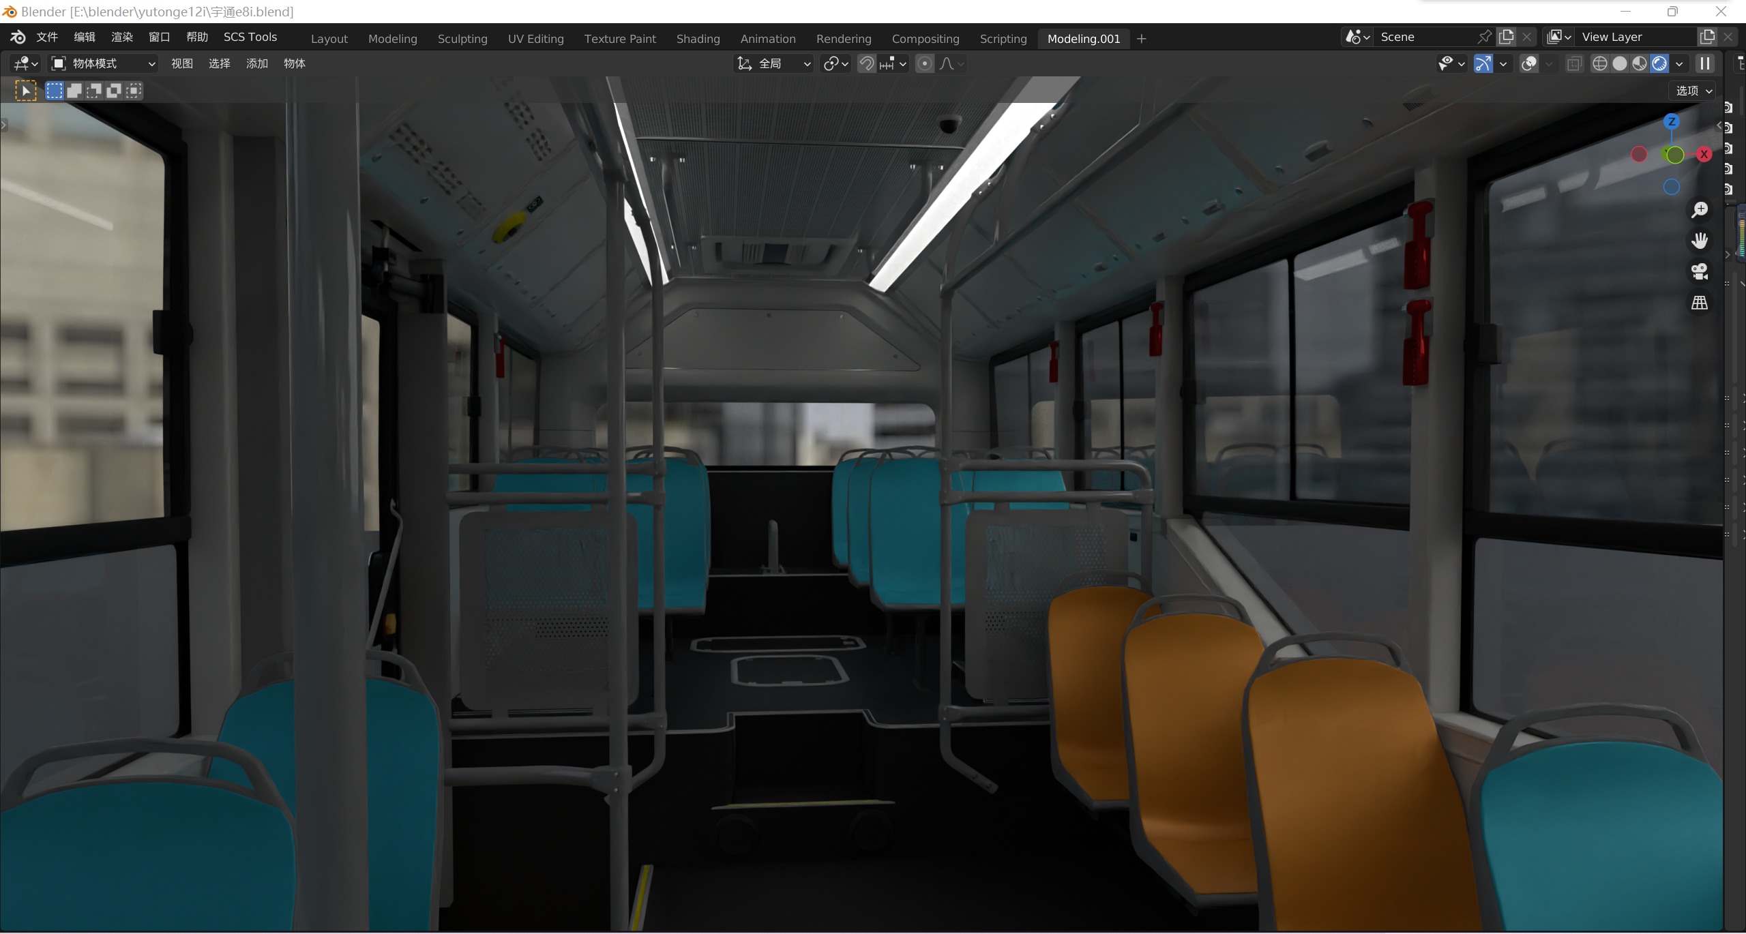
Task: Switch to the Shading workspace tab
Action: tap(698, 39)
